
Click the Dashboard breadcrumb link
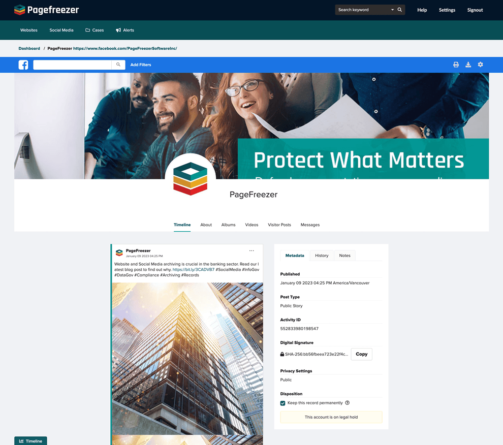click(29, 48)
